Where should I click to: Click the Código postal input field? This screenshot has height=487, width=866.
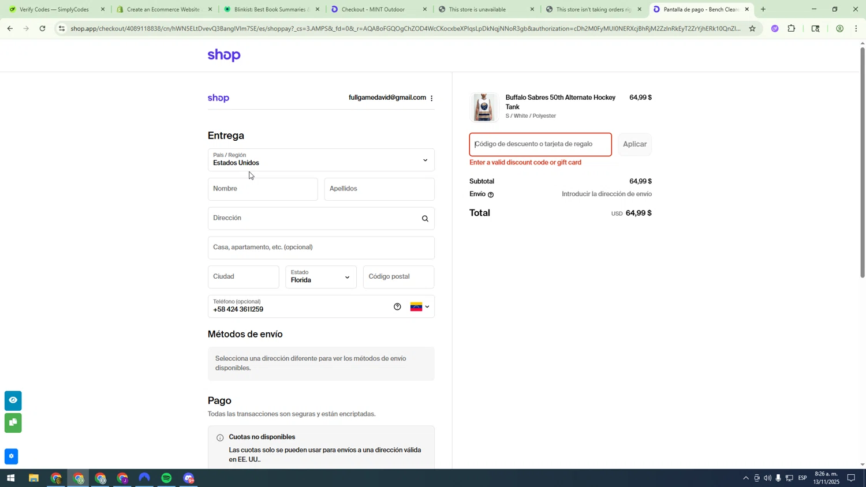click(x=398, y=277)
